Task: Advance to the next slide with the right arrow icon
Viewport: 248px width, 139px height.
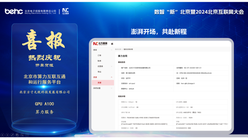Action: click(x=7, y=135)
